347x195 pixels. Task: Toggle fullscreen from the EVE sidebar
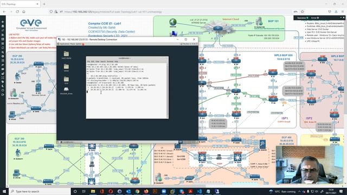[3, 77]
